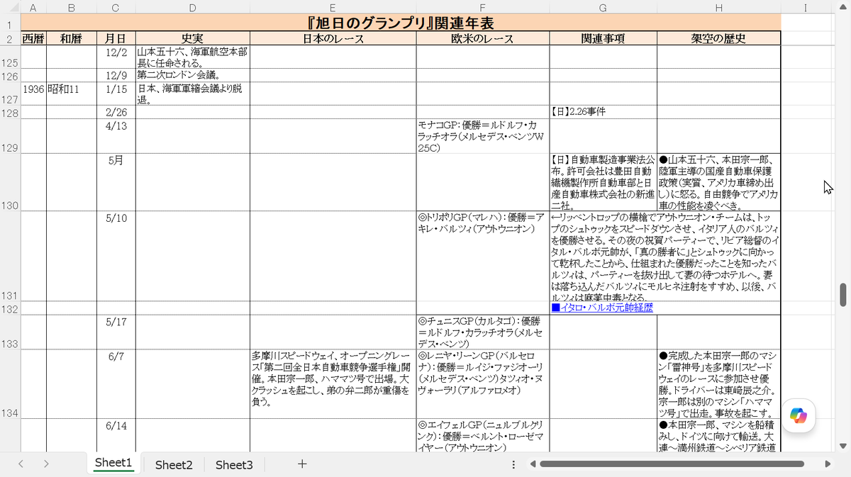
Task: Select cell about 山本五十六 海軍航空本部長
Action: [193, 57]
